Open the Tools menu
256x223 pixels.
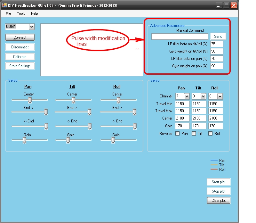[21, 13]
